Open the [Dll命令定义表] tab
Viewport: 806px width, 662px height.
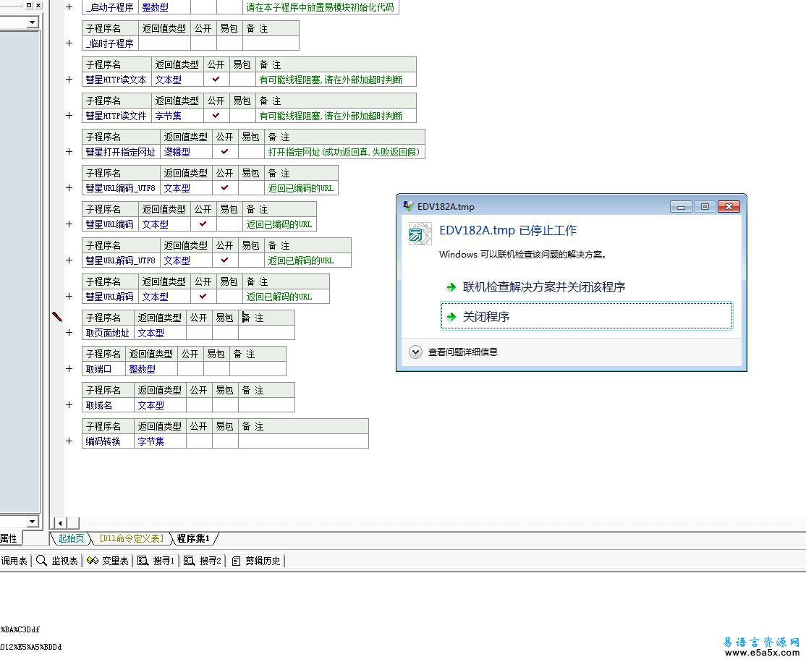[x=132, y=538]
